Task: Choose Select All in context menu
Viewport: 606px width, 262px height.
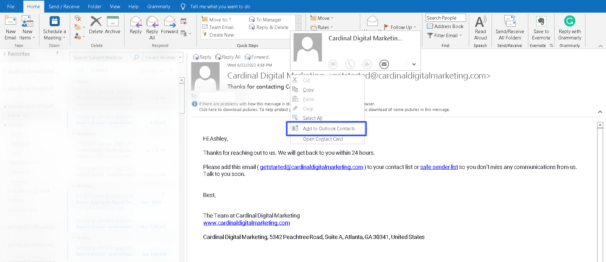Action: (327, 118)
